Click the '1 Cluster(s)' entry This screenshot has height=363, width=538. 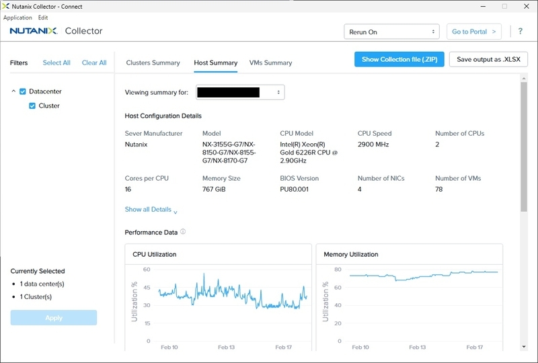tap(36, 296)
